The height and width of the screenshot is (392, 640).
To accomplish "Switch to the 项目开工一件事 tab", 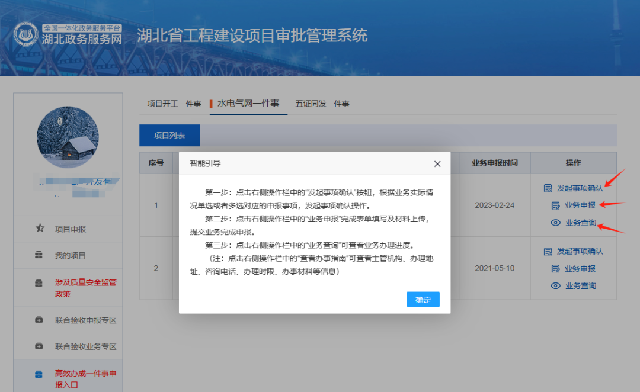I will tap(175, 103).
